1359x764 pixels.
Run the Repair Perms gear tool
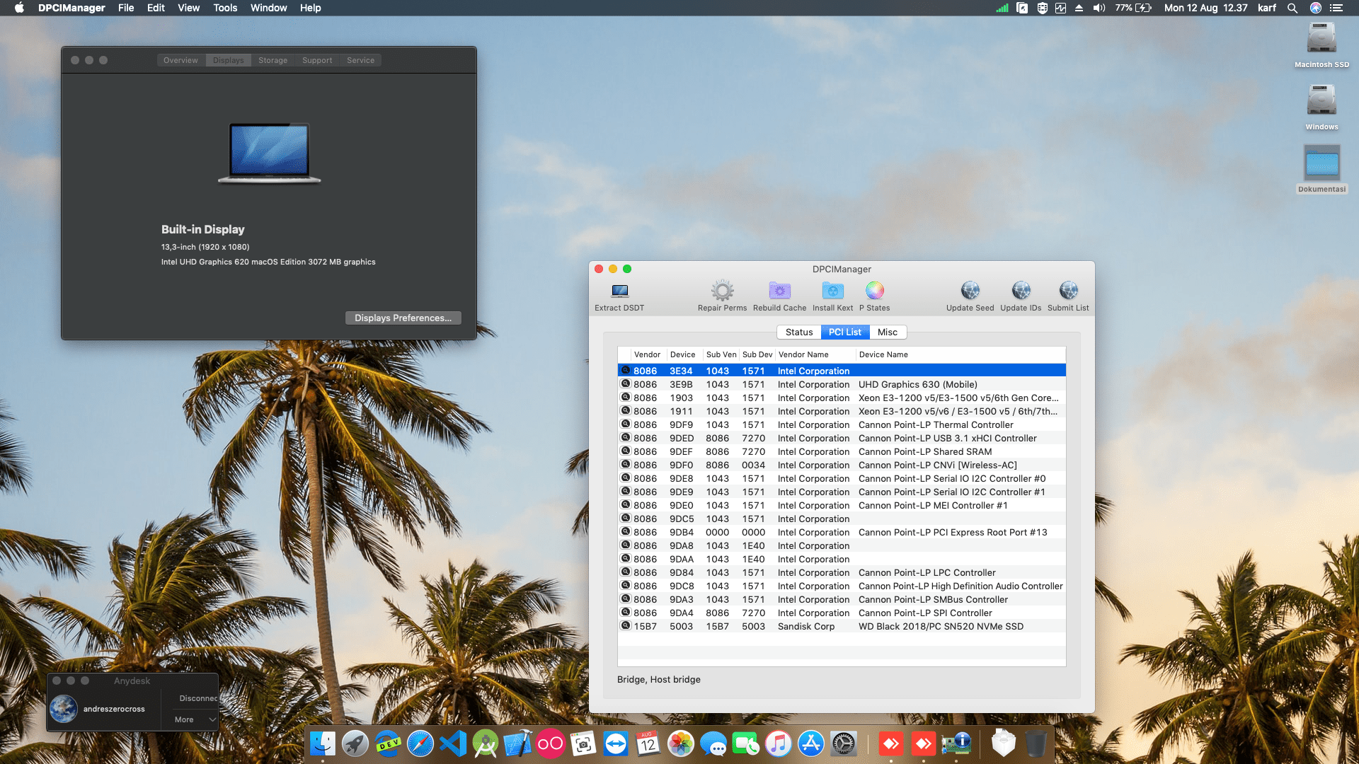(722, 291)
